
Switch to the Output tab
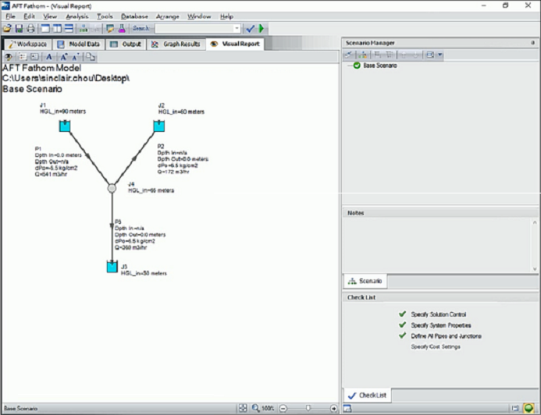pos(126,44)
